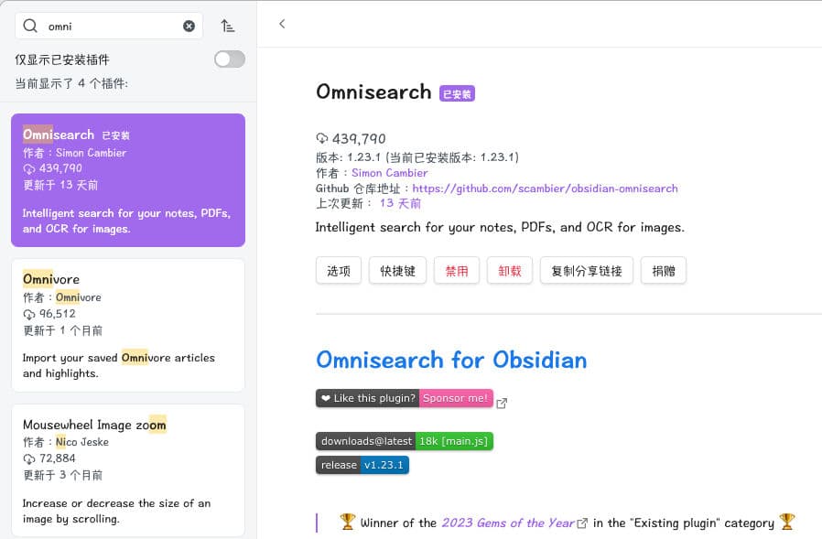This screenshot has height=539, width=822.
Task: Go back using the left chevron
Action: click(x=282, y=24)
